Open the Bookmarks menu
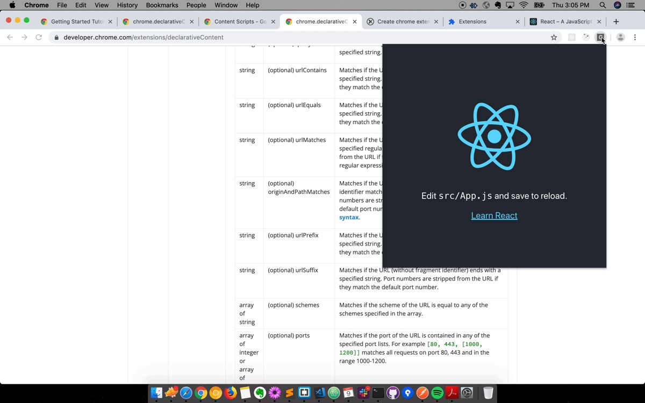This screenshot has width=645, height=403. click(x=162, y=5)
